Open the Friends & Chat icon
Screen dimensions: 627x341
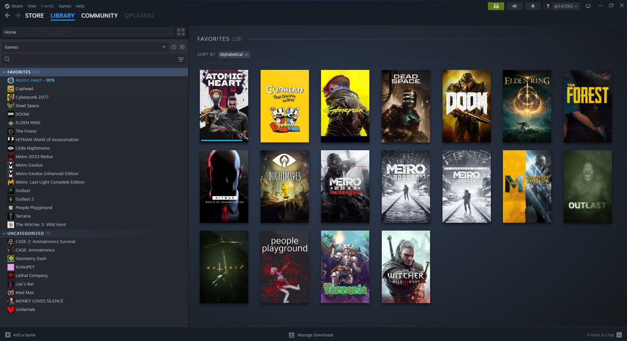pyautogui.click(x=619, y=335)
